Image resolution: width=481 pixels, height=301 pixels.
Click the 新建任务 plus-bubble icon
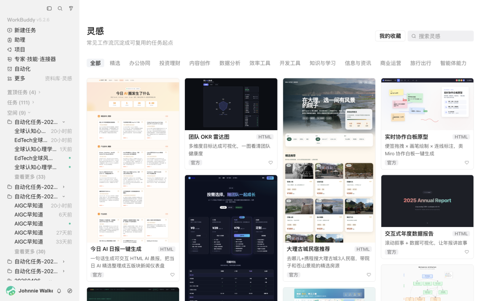click(9, 30)
